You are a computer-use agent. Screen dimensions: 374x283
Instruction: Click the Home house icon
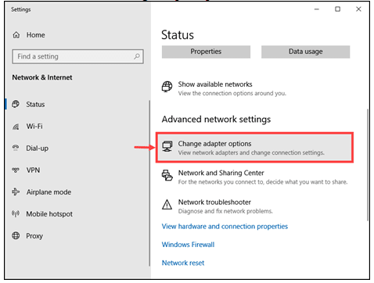16,35
